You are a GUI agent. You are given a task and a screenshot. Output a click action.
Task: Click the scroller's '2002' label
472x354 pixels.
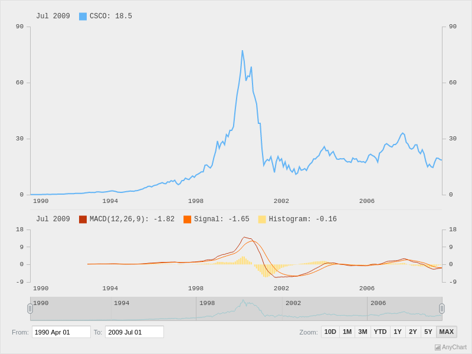pyautogui.click(x=293, y=303)
